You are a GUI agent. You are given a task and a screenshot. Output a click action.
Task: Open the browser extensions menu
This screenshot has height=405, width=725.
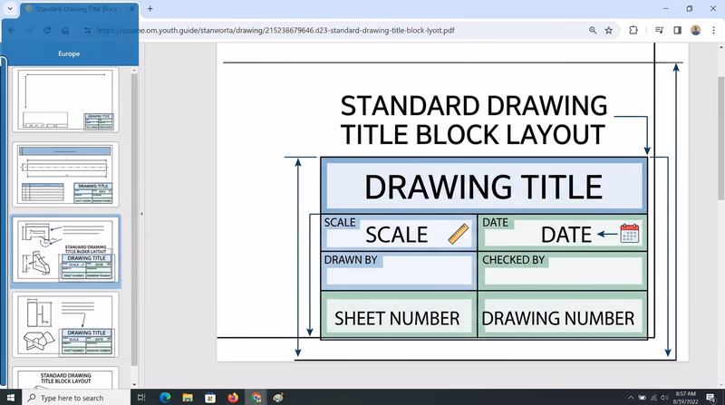point(633,30)
